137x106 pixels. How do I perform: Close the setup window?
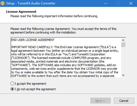(x=131, y=3)
